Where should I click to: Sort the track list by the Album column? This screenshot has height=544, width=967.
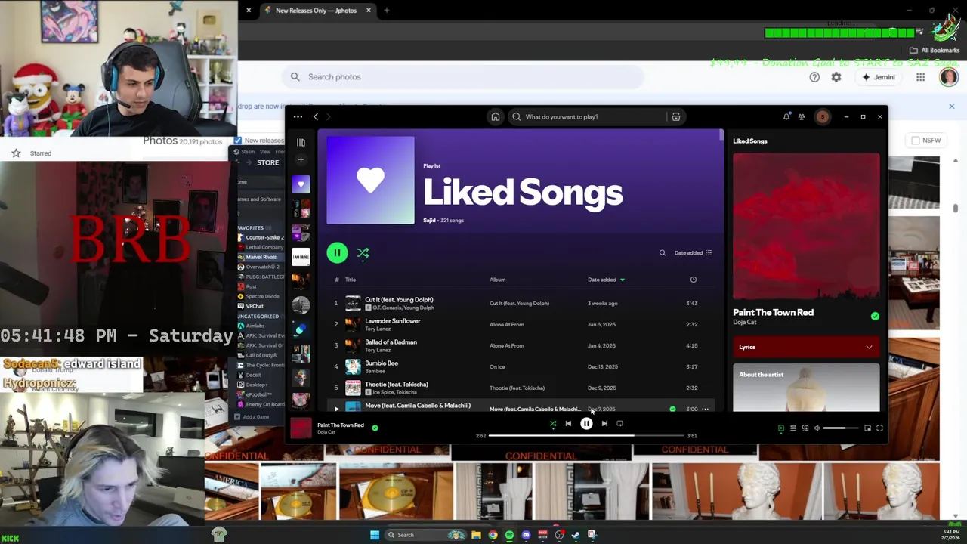point(497,280)
